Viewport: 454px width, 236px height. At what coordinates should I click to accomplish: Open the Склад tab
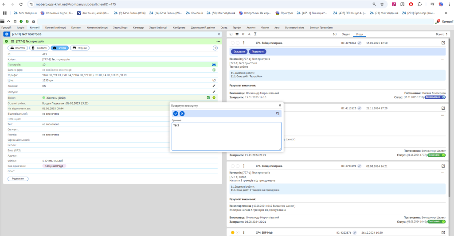pyautogui.click(x=224, y=27)
